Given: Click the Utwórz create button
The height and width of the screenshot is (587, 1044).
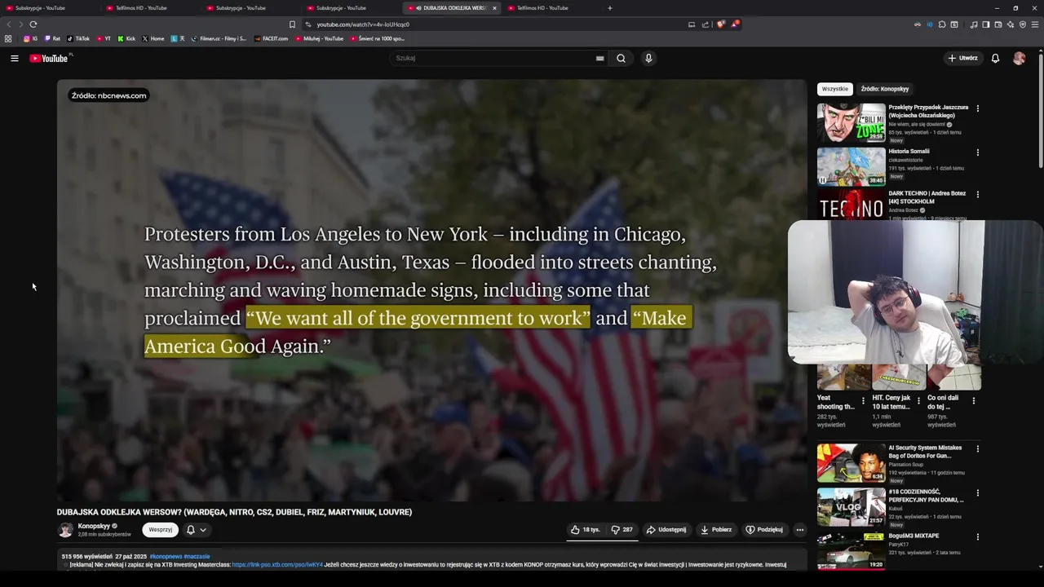Looking at the screenshot, I should pos(962,58).
